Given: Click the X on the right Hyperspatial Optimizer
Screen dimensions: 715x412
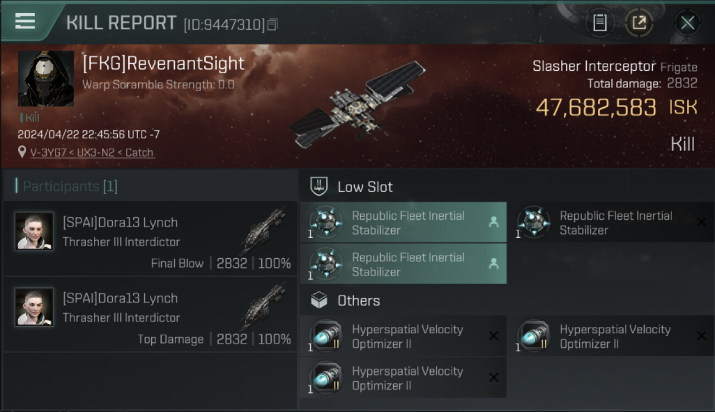Looking at the screenshot, I should pyautogui.click(x=701, y=336).
